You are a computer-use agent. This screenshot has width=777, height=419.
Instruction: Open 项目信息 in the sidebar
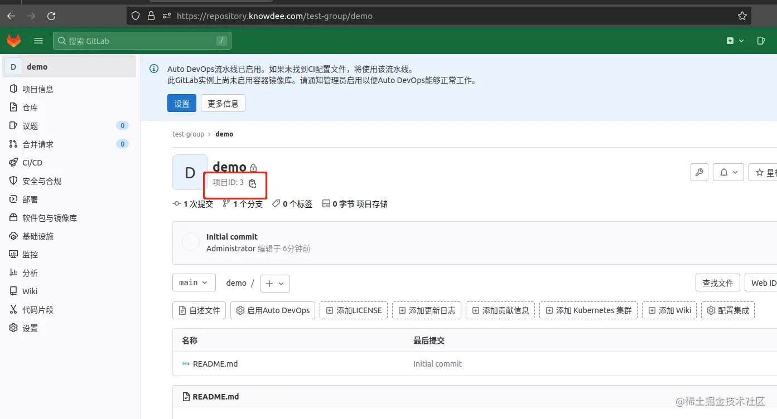coord(70,89)
